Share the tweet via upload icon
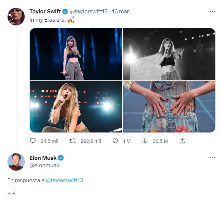The image size is (221, 199). pyautogui.click(x=182, y=141)
